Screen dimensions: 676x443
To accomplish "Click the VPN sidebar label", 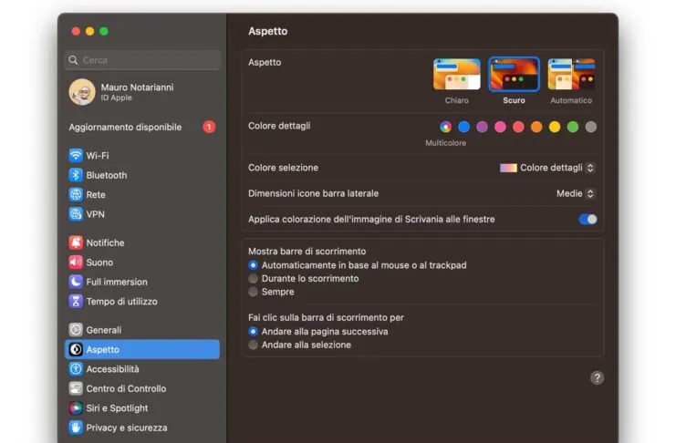I will tap(95, 214).
